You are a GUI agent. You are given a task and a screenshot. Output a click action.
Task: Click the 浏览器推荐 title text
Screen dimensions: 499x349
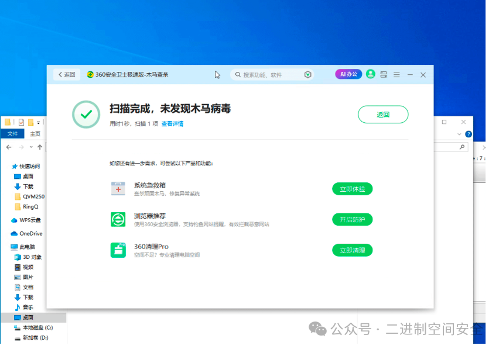(x=150, y=216)
